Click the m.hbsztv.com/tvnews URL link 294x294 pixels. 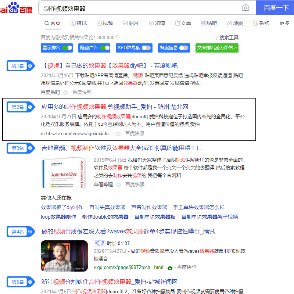[77, 133]
